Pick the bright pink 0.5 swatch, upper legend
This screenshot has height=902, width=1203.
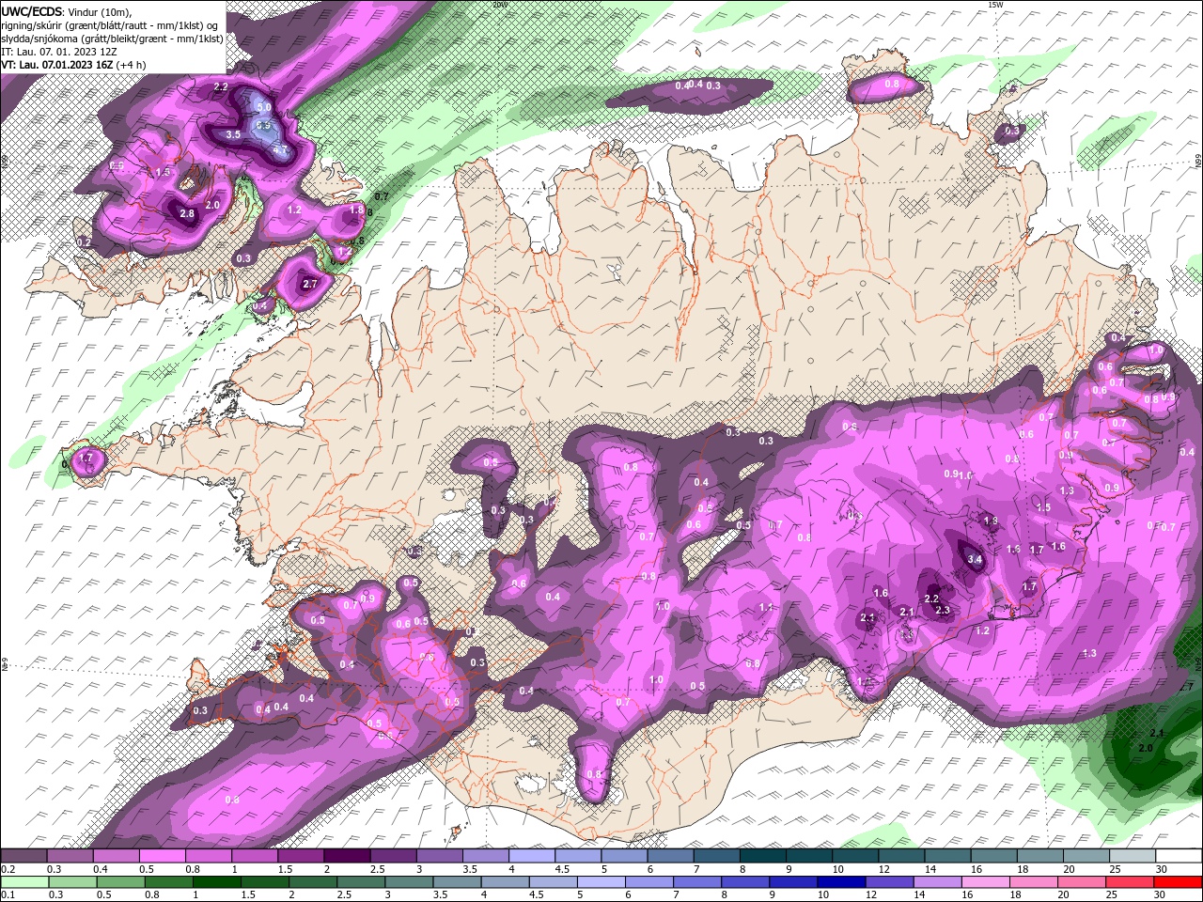point(162,856)
